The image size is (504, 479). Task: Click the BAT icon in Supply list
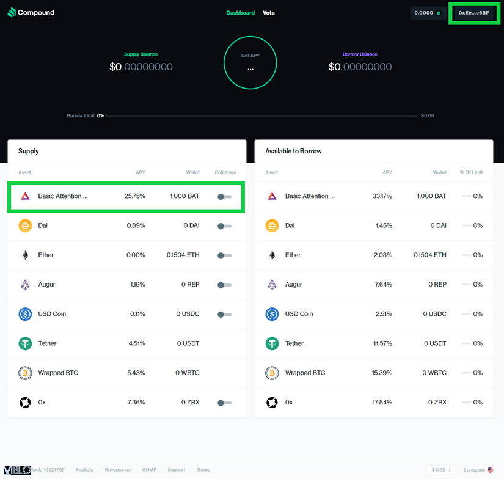(x=25, y=196)
